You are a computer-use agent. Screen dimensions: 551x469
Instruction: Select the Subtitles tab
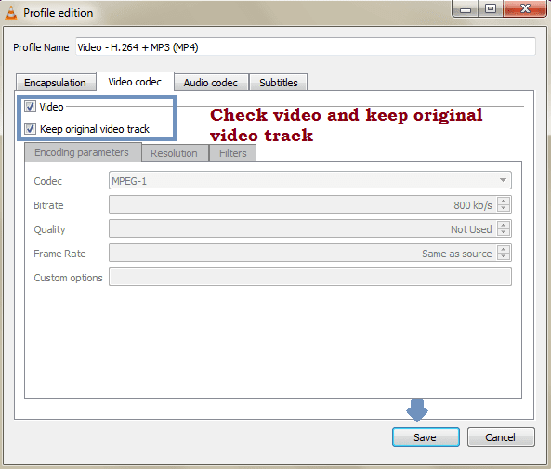coord(279,83)
